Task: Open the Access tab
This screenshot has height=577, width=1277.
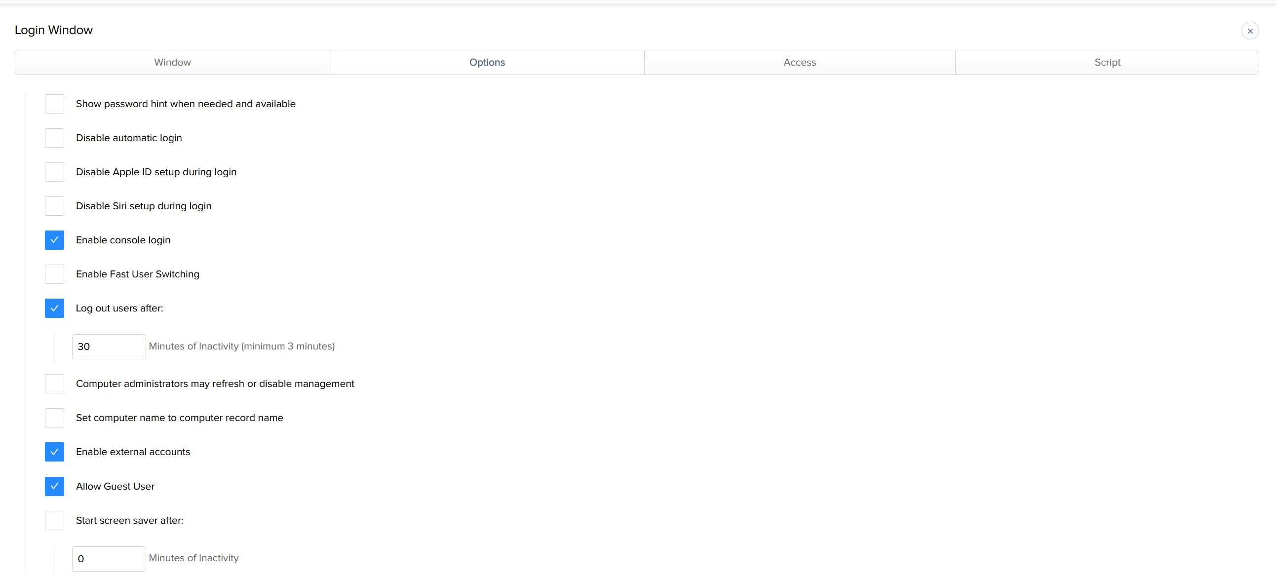Action: coord(799,63)
